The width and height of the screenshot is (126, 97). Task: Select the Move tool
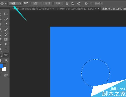6,14
